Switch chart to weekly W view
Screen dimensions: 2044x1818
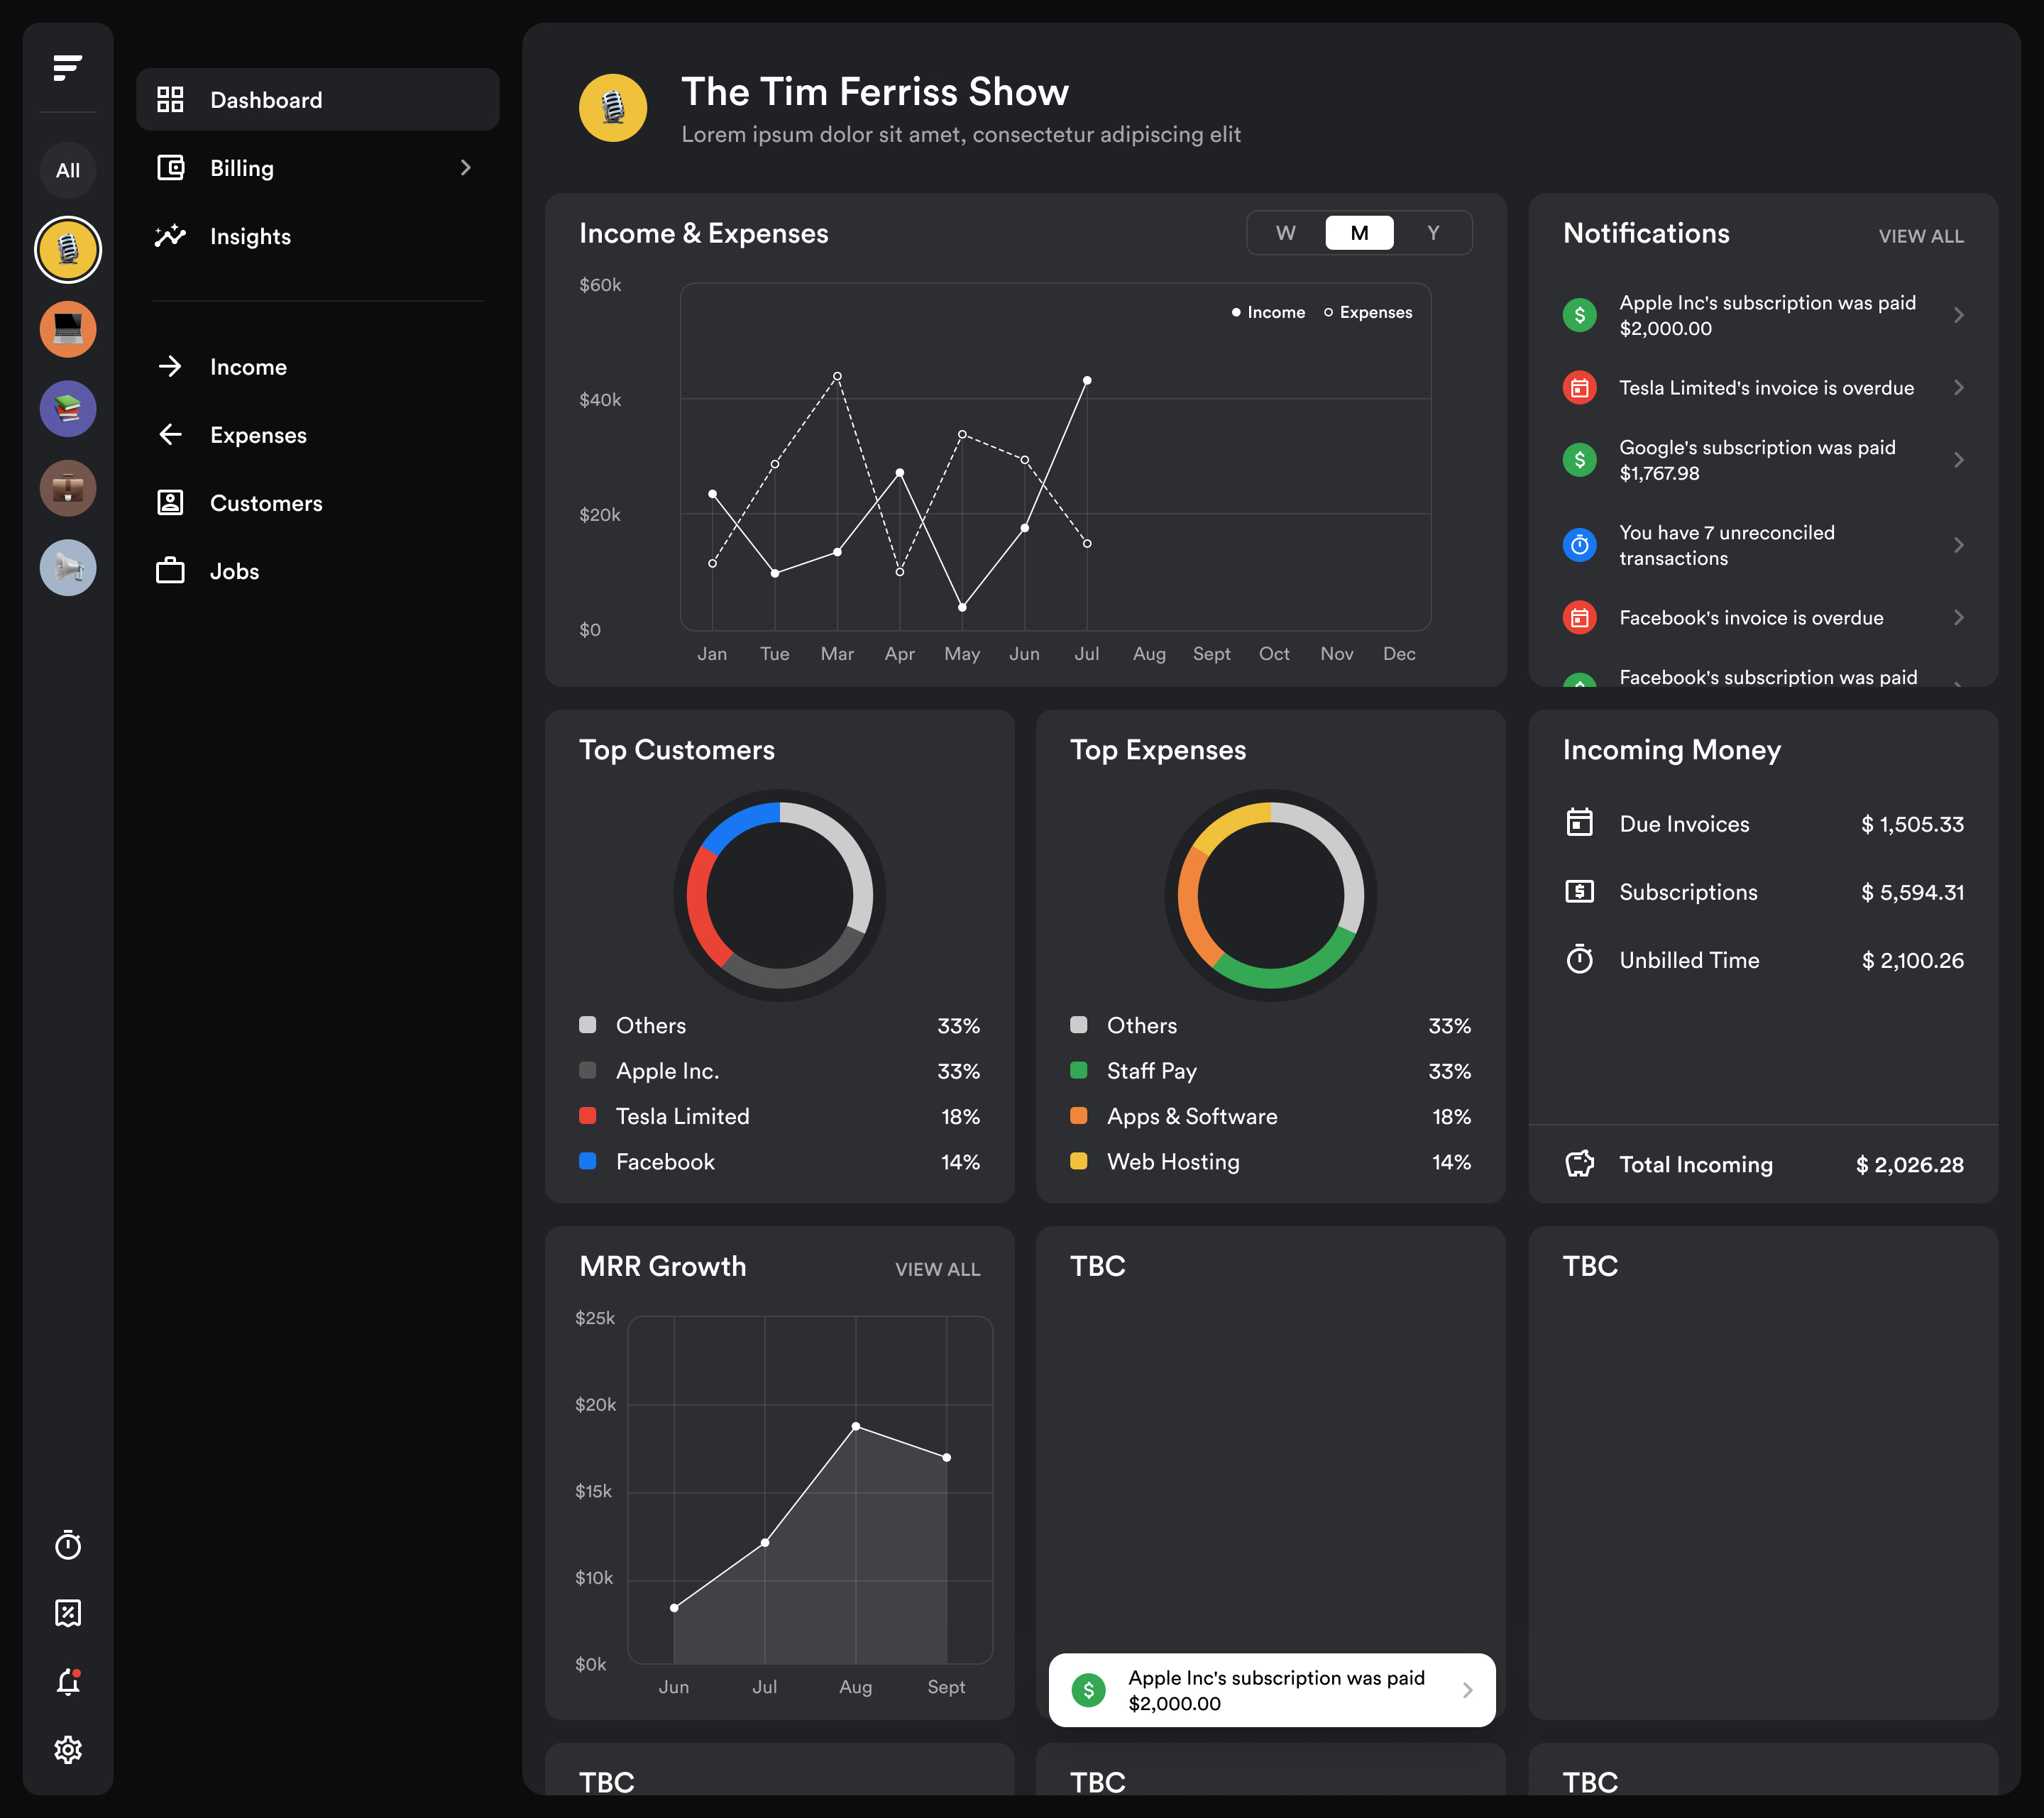(1285, 233)
